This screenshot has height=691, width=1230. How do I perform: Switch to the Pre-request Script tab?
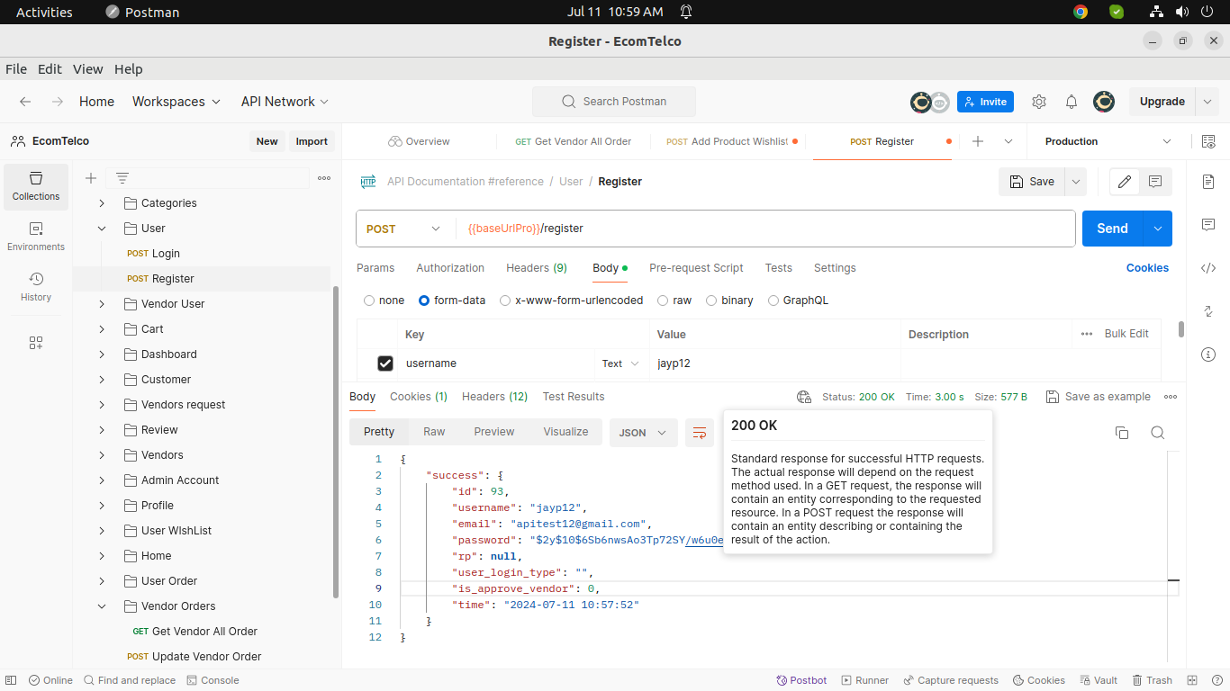(x=696, y=268)
